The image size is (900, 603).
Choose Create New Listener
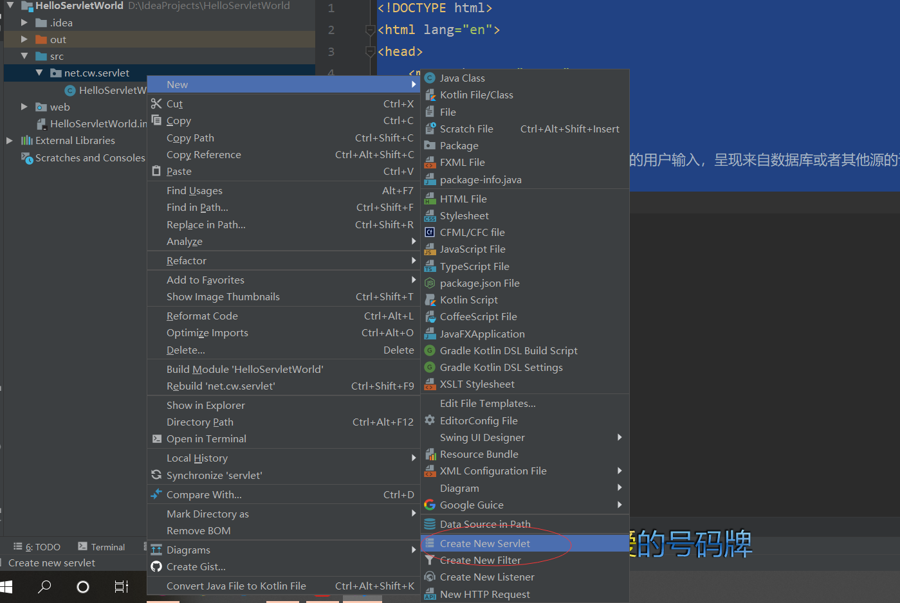(525, 577)
